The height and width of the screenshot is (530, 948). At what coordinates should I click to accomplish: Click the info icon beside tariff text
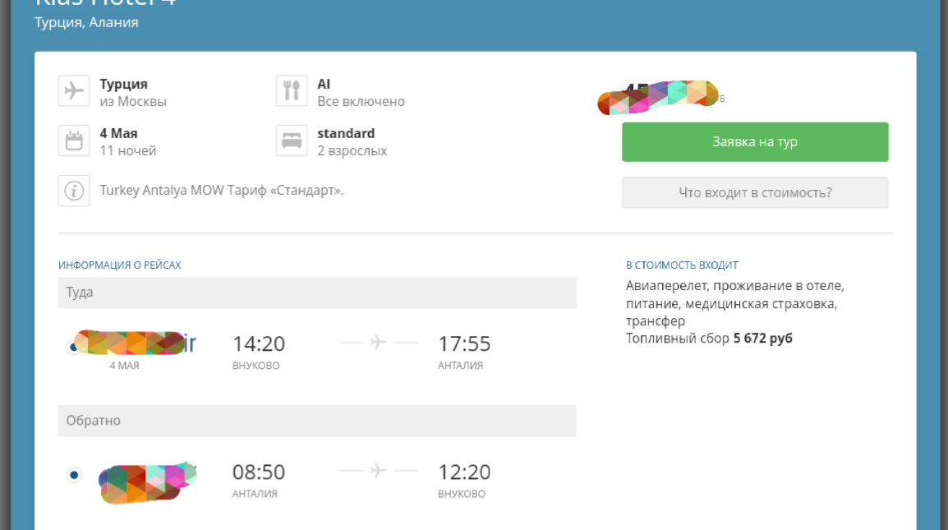74,191
